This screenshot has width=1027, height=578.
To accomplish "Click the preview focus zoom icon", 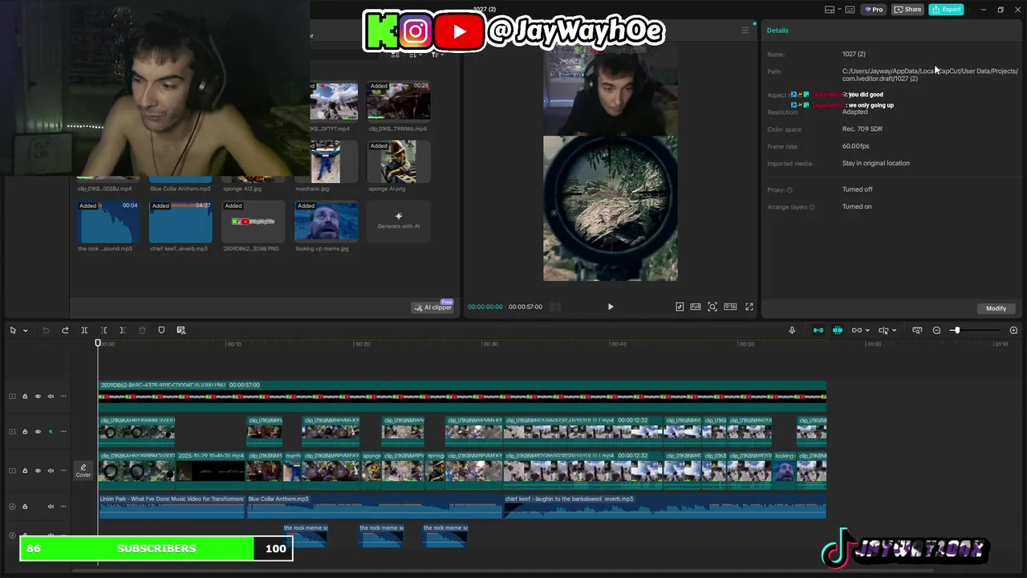I will pos(712,307).
